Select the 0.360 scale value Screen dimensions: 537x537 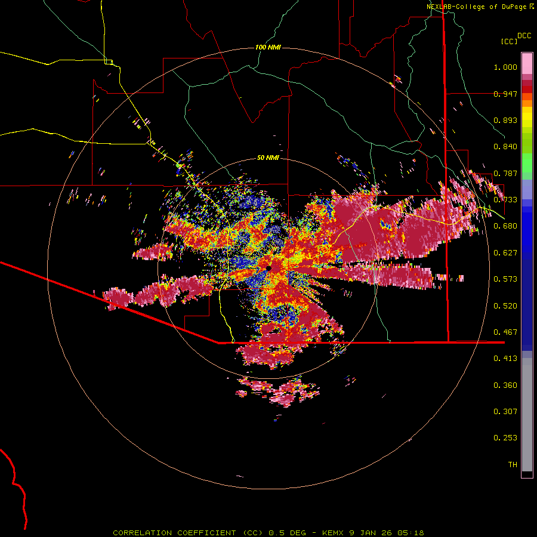pyautogui.click(x=505, y=385)
